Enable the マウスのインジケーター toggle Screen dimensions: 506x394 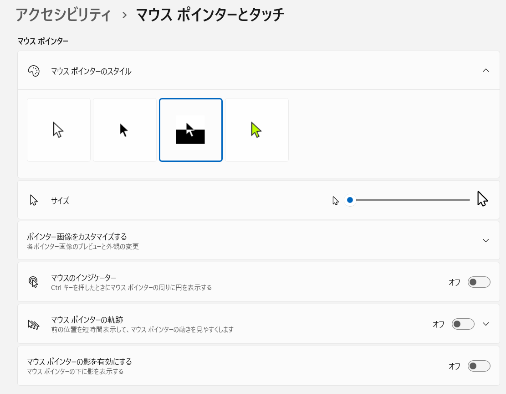[x=479, y=282]
